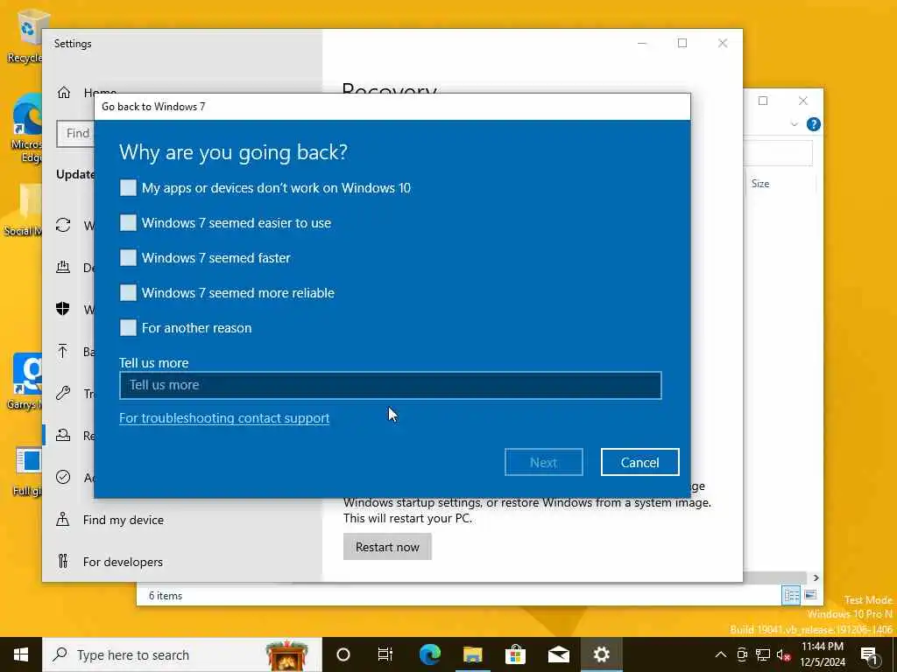Click the taskbar search box
897x672 pixels.
click(x=182, y=654)
